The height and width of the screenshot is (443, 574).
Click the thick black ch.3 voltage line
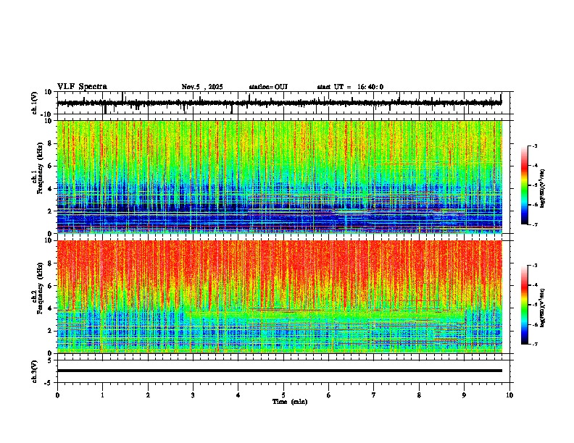click(x=279, y=371)
